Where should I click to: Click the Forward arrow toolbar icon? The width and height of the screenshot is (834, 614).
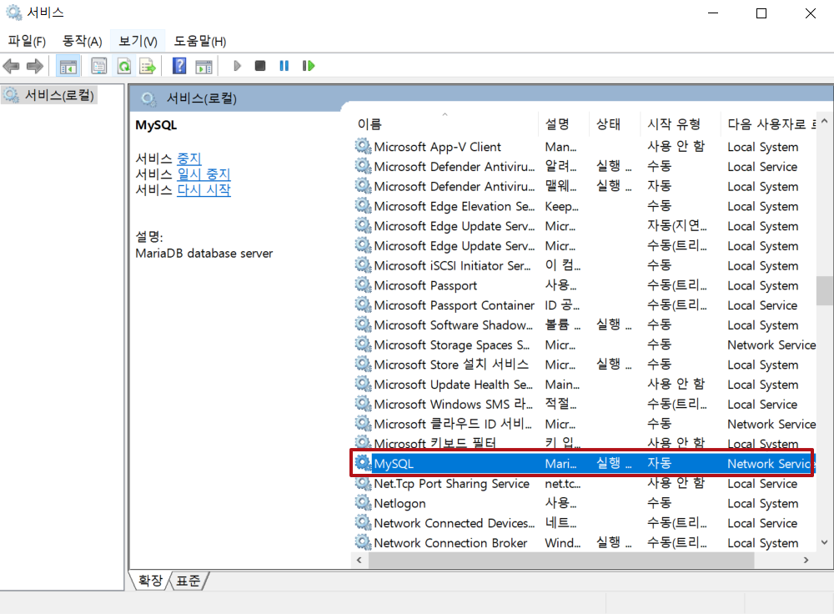pos(34,66)
